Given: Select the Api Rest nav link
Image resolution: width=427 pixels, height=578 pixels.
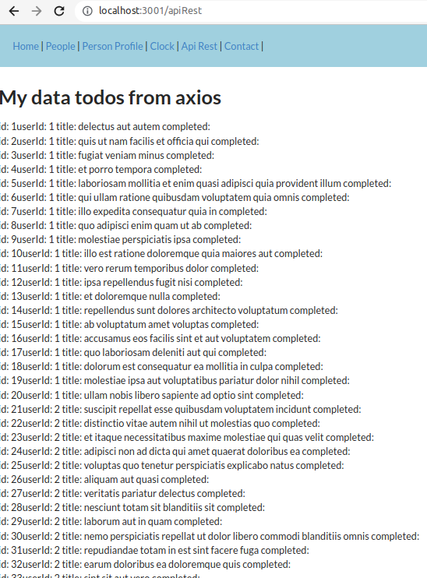Looking at the screenshot, I should pyautogui.click(x=199, y=46).
